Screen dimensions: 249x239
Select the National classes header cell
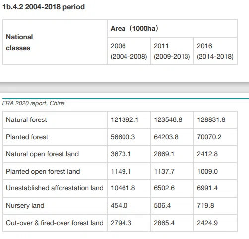click(55, 42)
